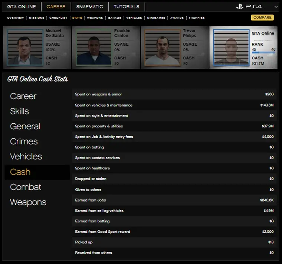This screenshot has width=282, height=264.
Task: Open the GTA Online tab
Action: coord(22,7)
